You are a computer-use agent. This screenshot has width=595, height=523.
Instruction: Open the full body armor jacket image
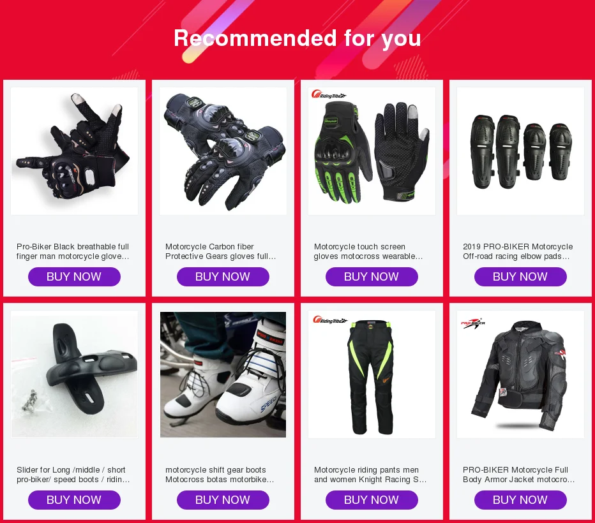(521, 374)
